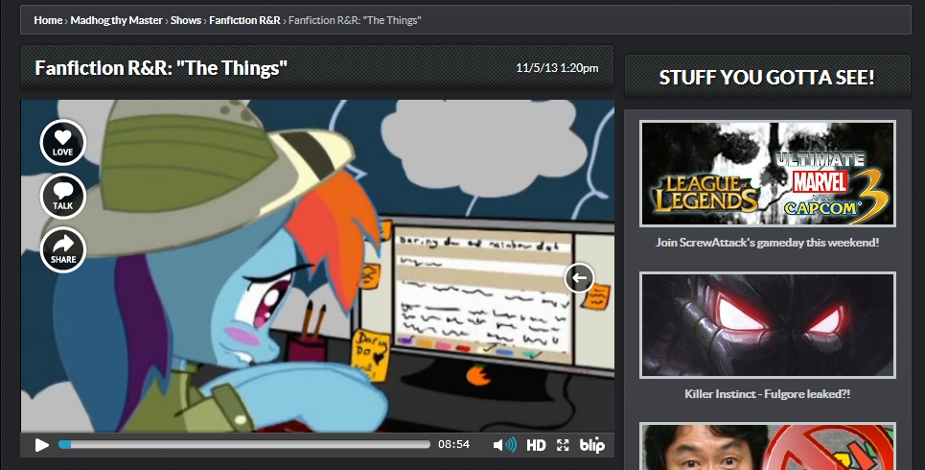Open League of Legends gameday thumbnail
Viewport: 925px width, 470px height.
coord(768,174)
